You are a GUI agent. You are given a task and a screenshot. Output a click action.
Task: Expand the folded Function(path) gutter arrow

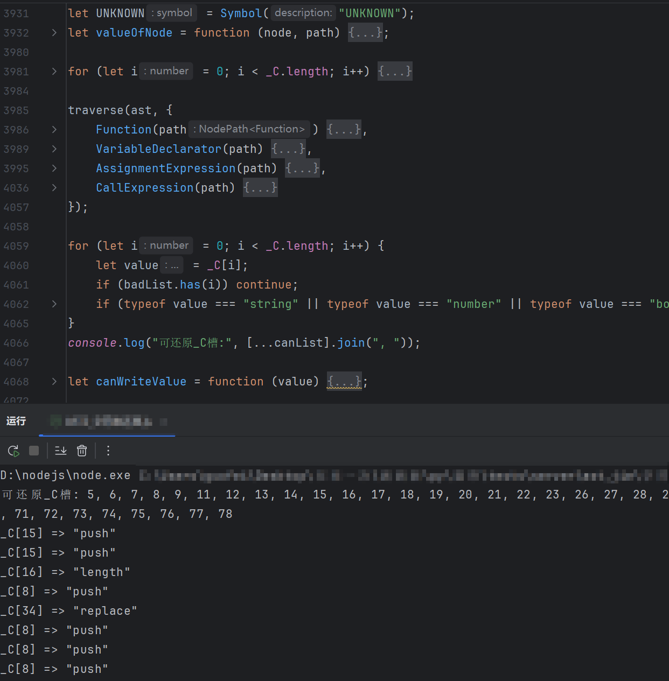[x=54, y=130]
